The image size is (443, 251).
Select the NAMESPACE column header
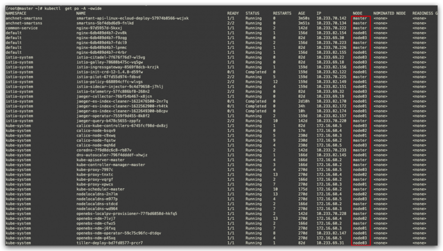coord(16,13)
